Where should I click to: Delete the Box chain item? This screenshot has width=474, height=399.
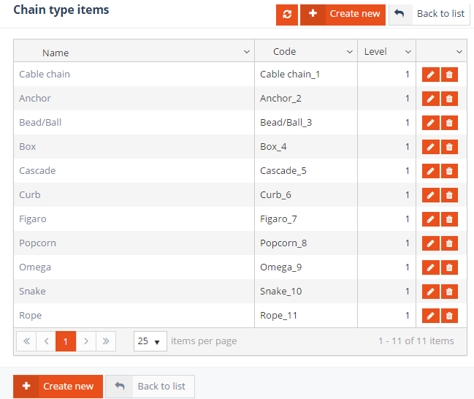pyautogui.click(x=449, y=147)
